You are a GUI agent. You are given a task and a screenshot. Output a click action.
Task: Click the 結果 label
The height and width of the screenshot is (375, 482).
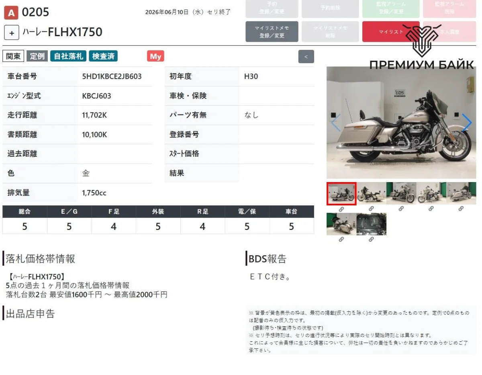[x=177, y=174]
